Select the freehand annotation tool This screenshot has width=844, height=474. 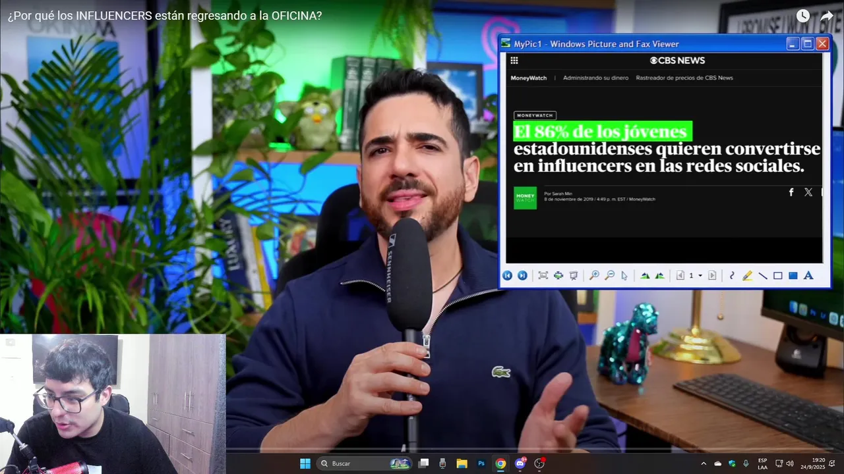pyautogui.click(x=732, y=276)
